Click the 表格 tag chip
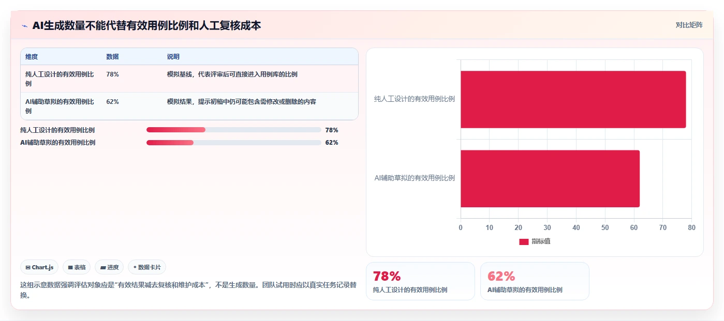Viewport: 724px width, 321px height. coord(77,267)
